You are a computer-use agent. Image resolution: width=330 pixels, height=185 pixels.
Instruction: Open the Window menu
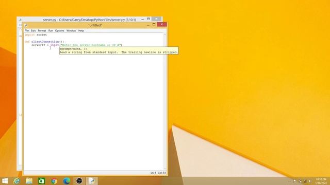pyautogui.click(x=71, y=31)
